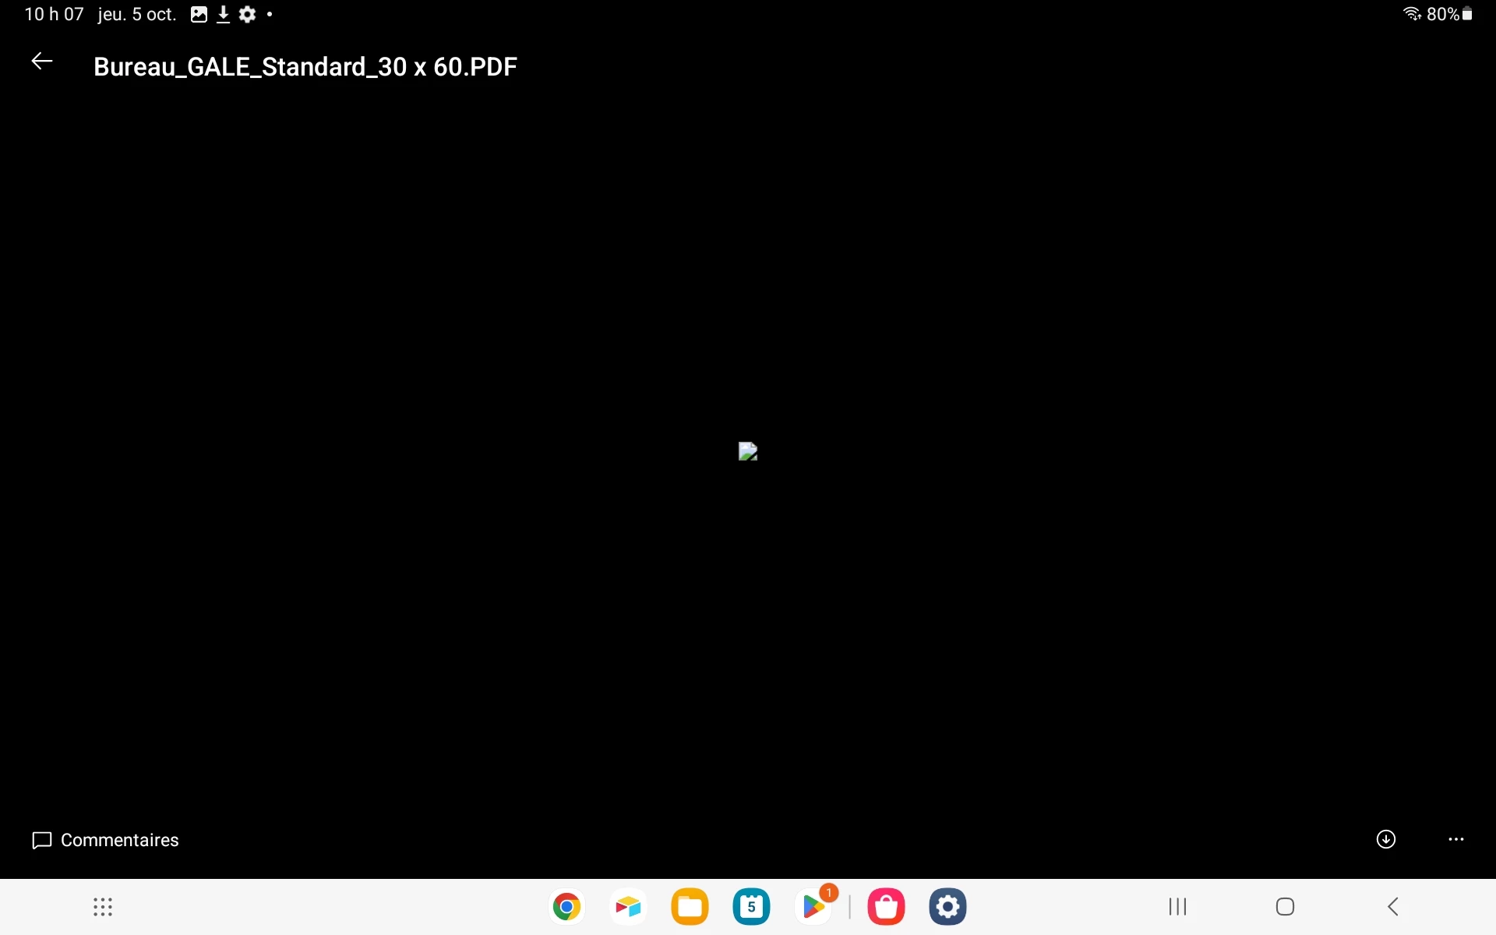Tap the download notification icon in status bar

(223, 14)
